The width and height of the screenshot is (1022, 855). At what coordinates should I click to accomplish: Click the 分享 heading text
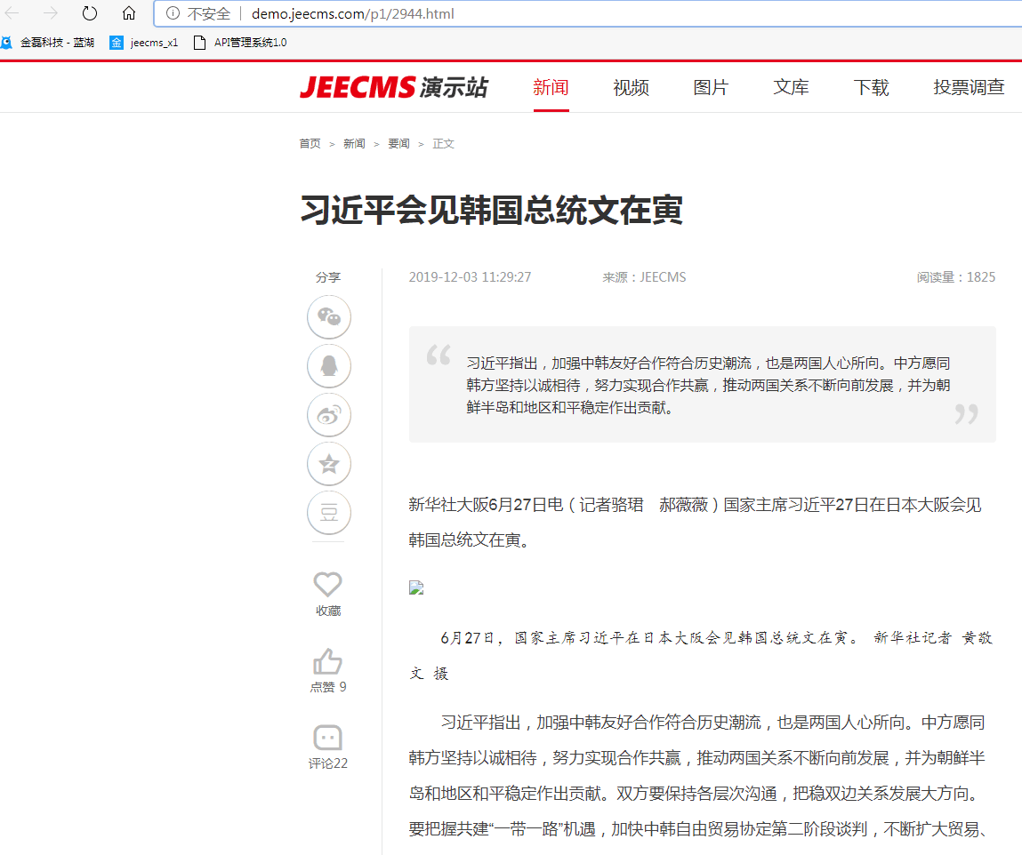tap(328, 276)
